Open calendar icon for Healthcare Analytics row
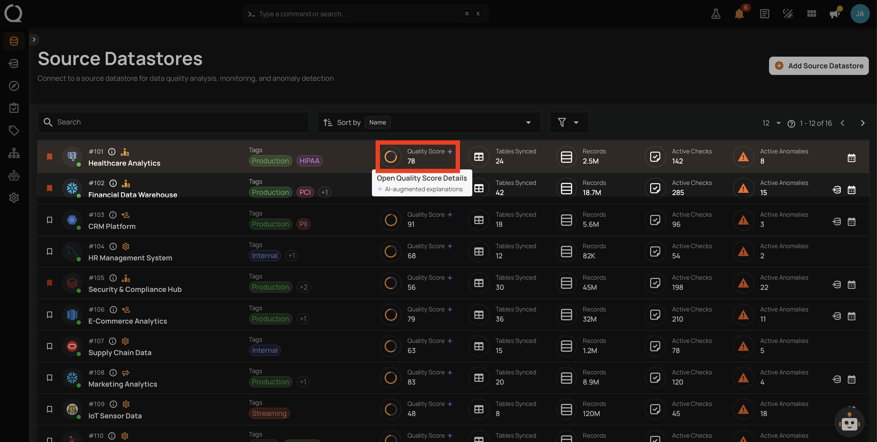 (851, 158)
